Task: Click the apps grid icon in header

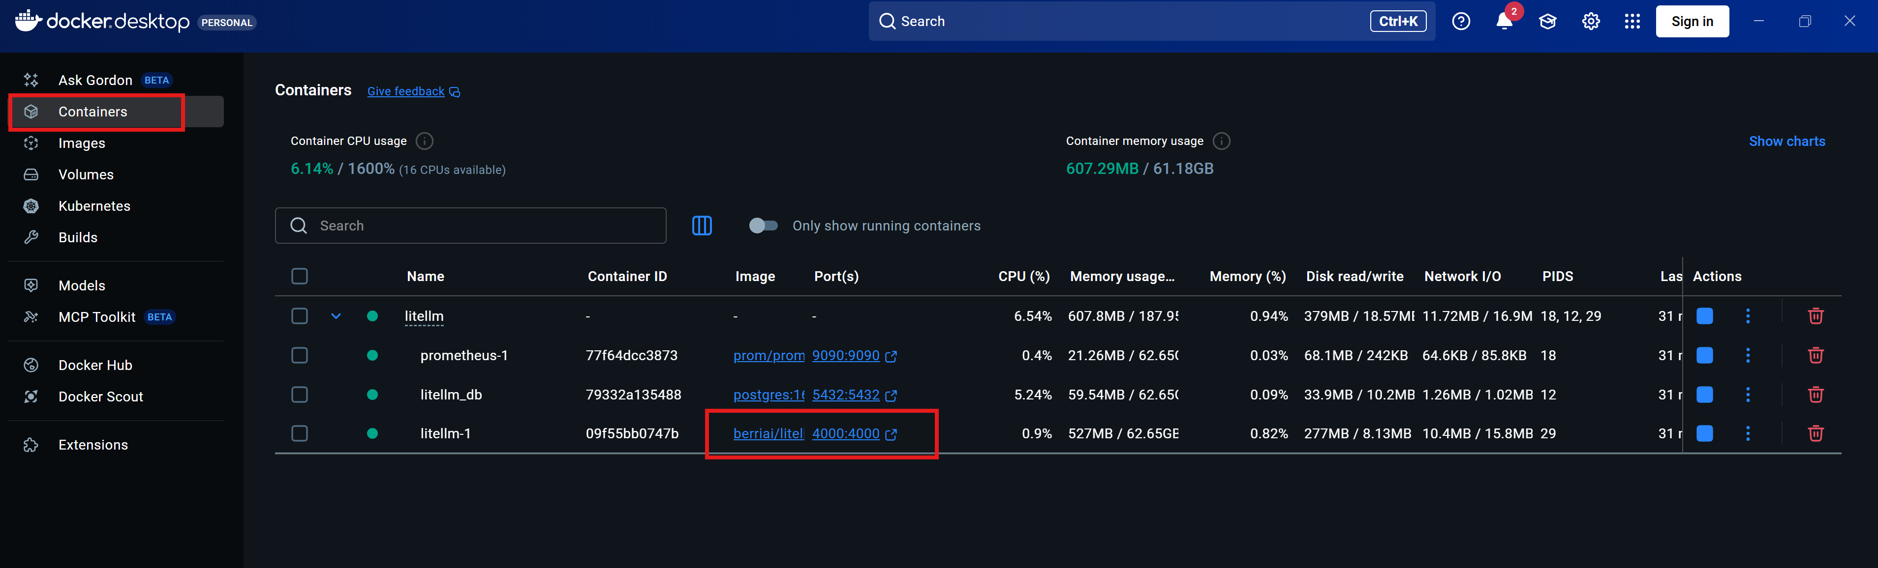Action: pos(1632,22)
